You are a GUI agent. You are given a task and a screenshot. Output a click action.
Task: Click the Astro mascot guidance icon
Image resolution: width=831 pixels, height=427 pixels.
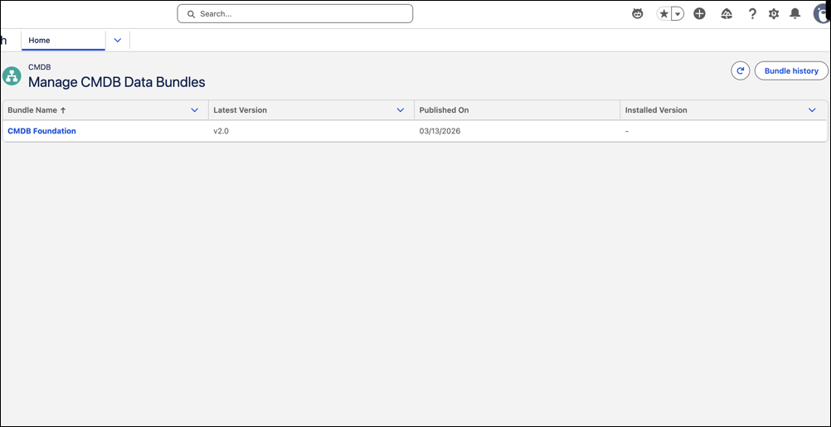(638, 14)
